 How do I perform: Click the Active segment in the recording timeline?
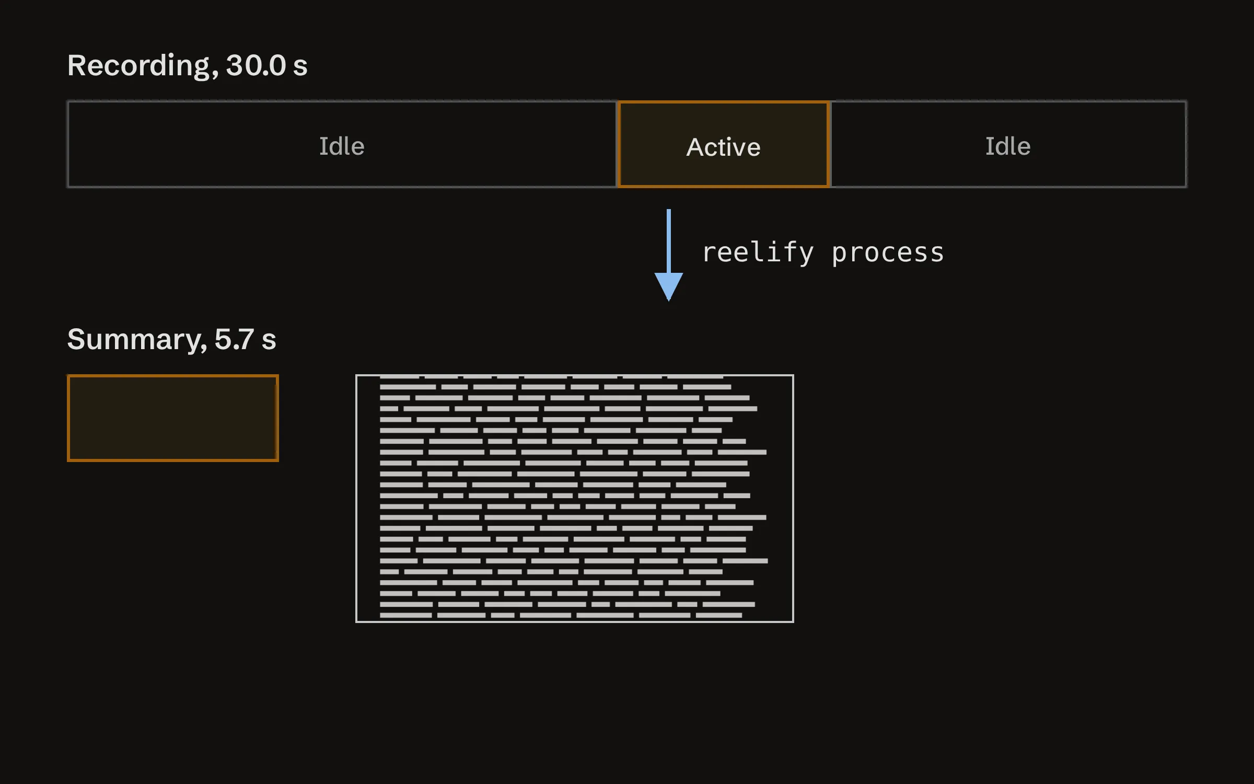pyautogui.click(x=724, y=144)
